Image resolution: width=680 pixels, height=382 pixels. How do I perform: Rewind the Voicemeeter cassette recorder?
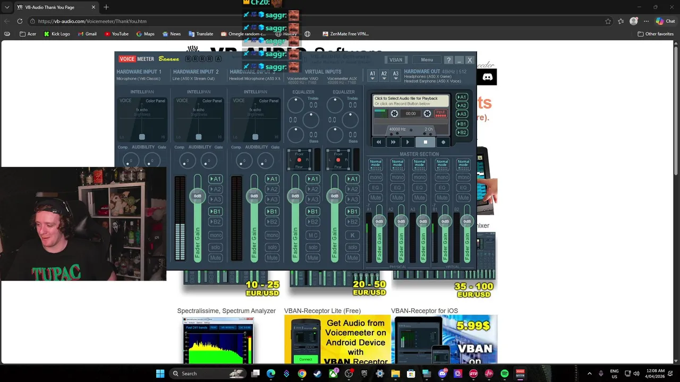point(378,142)
